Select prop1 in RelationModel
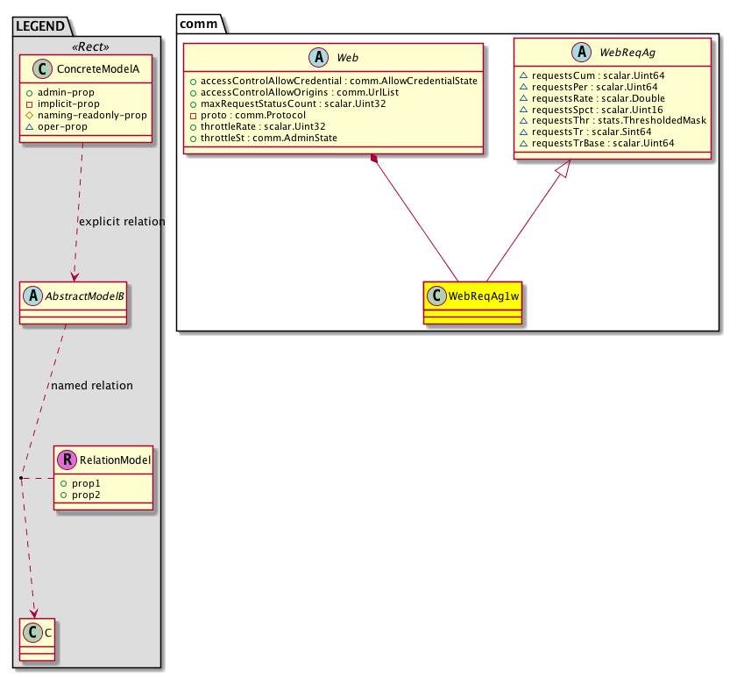 (87, 483)
